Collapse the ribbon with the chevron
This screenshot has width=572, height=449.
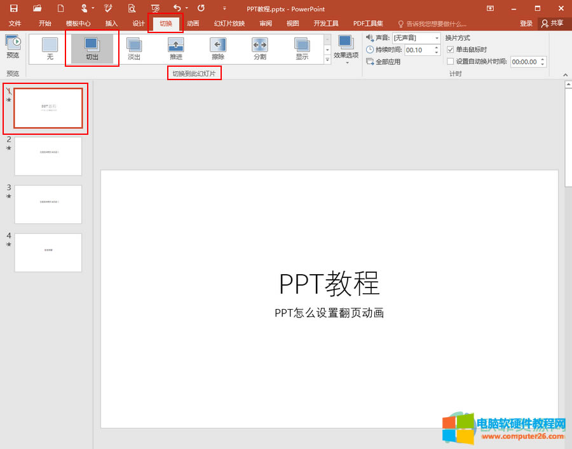[x=564, y=74]
